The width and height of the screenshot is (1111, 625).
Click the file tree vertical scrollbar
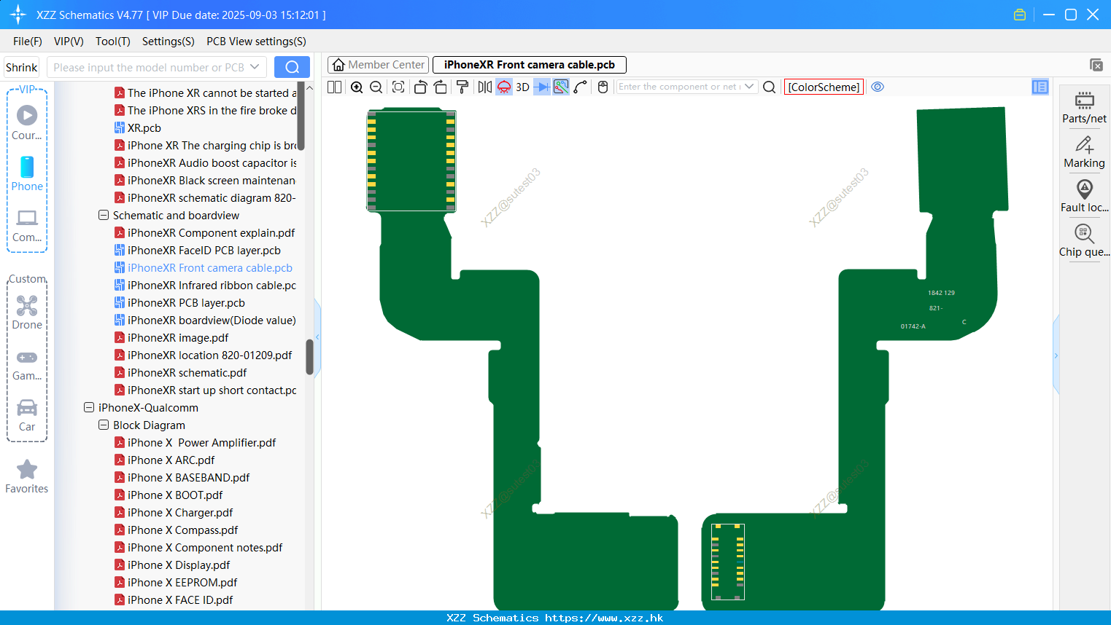[x=309, y=357]
